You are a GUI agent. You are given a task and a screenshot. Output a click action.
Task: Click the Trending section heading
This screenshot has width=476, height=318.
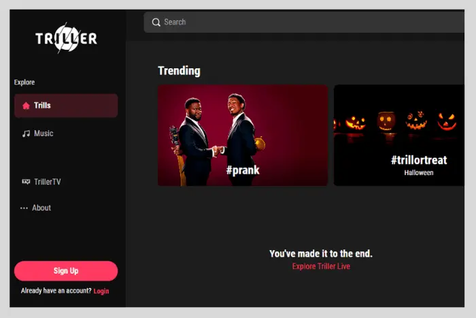(179, 71)
